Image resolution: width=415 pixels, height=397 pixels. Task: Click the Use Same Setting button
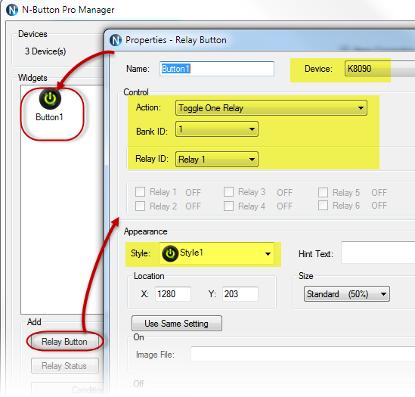[177, 324]
